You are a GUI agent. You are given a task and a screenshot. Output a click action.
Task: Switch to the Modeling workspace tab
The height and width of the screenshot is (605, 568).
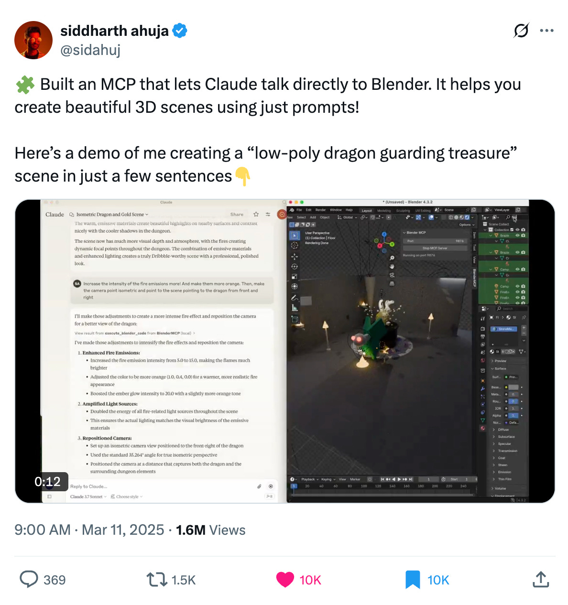[x=384, y=210]
